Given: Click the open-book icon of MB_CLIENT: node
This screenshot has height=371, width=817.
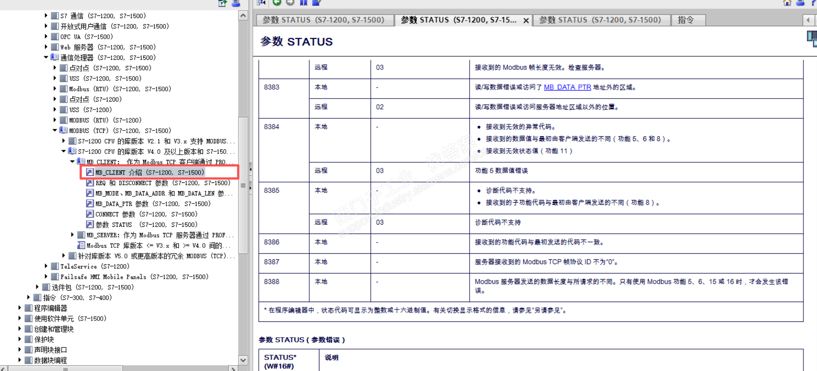Looking at the screenshot, I should tap(81, 161).
